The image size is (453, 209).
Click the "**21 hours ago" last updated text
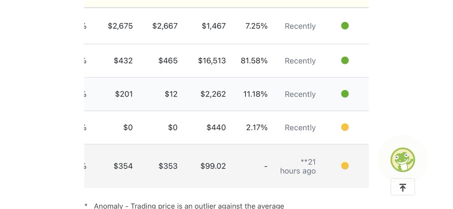298,166
